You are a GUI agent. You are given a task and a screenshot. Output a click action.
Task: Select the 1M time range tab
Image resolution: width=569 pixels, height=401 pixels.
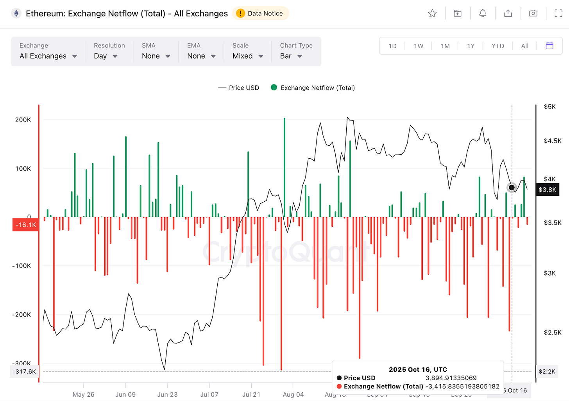445,46
